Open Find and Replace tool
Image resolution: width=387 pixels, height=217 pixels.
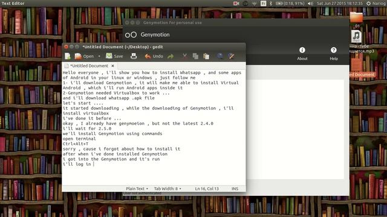point(231,56)
